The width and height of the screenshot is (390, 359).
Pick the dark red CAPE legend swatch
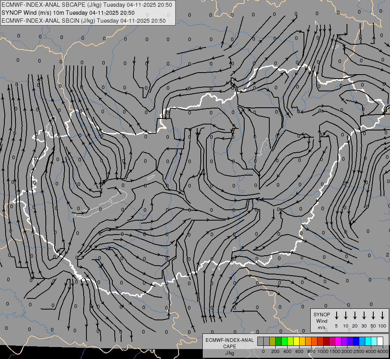tap(326, 341)
